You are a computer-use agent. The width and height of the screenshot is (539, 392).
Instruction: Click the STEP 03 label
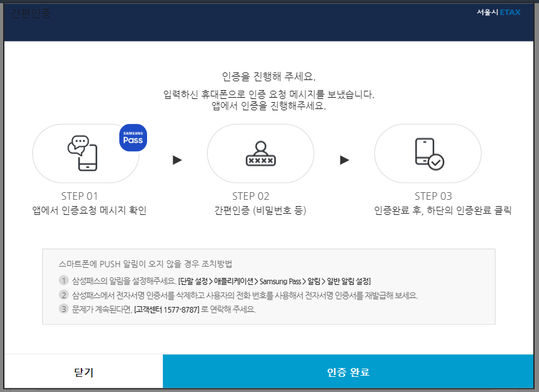(433, 196)
